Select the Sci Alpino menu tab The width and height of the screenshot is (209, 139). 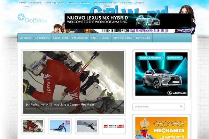pos(25,38)
